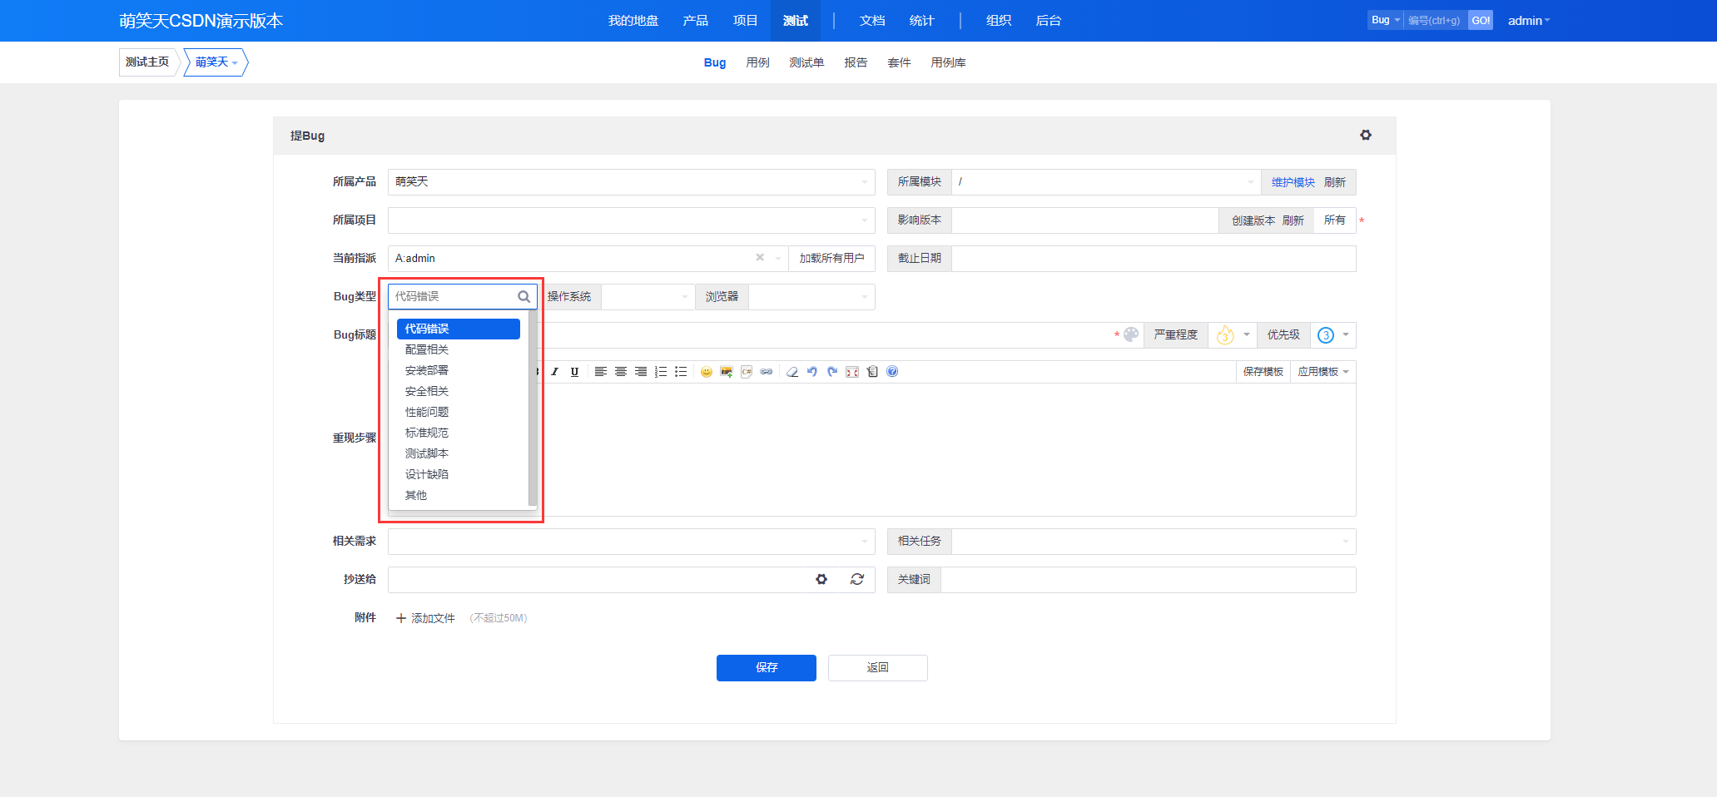Image resolution: width=1717 pixels, height=797 pixels.
Task: Expand 优先级 dropdown arrow
Action: pyautogui.click(x=1346, y=334)
